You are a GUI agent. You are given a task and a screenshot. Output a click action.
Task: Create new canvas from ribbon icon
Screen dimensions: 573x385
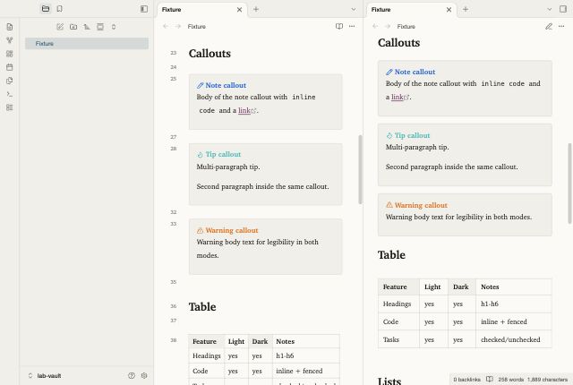10,54
